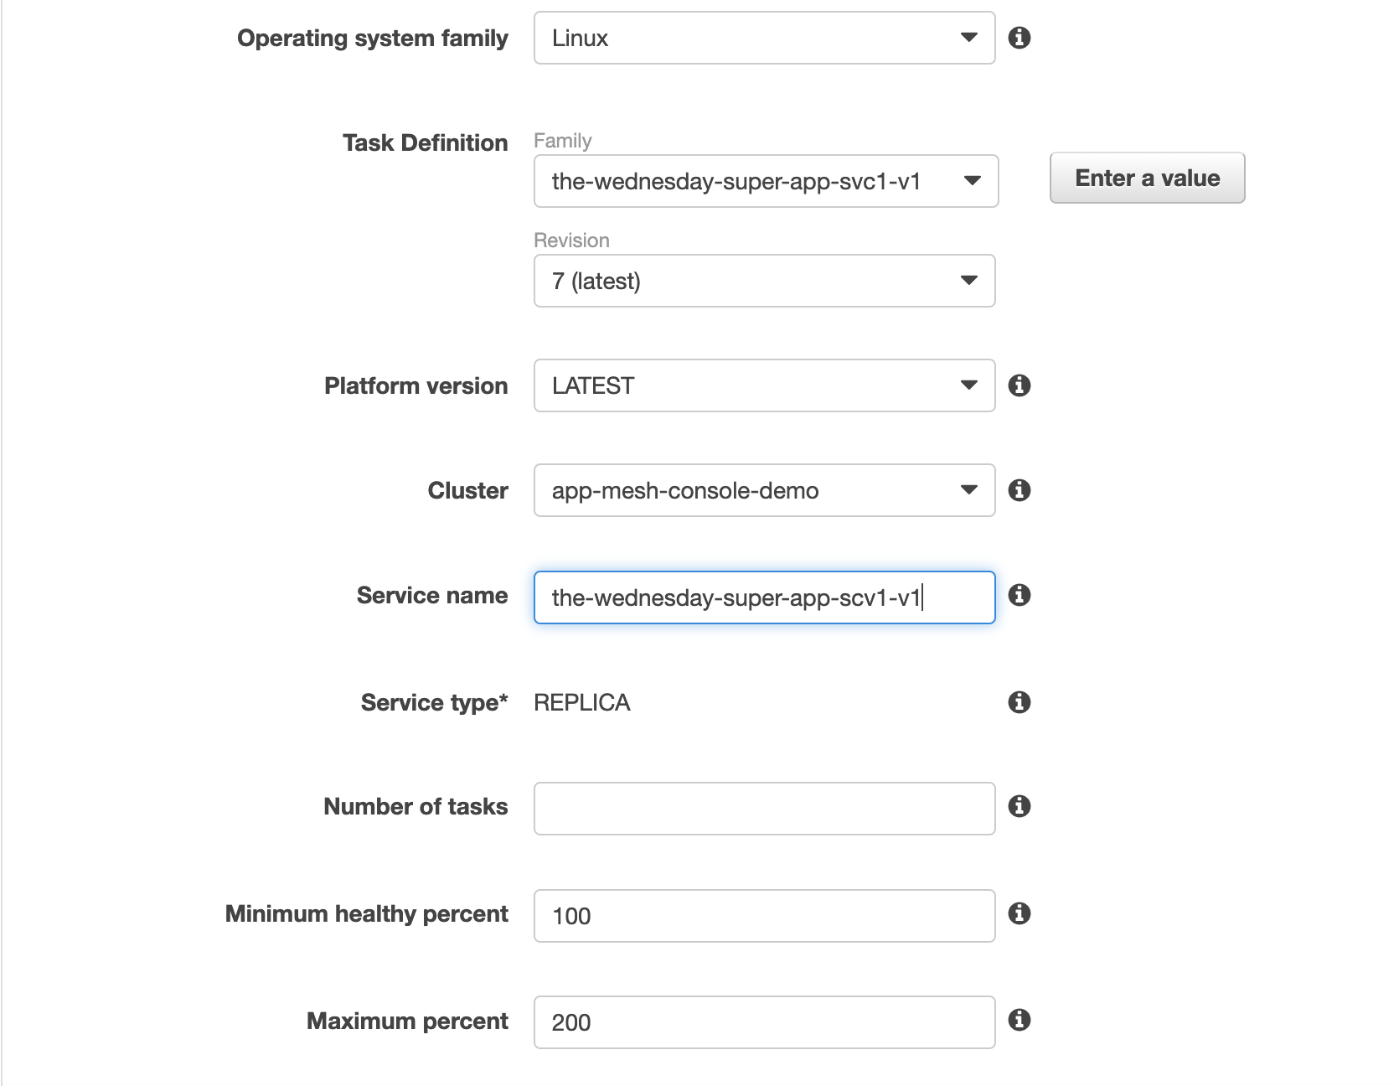Focus the Service name text field
1399x1086 pixels.
[764, 597]
